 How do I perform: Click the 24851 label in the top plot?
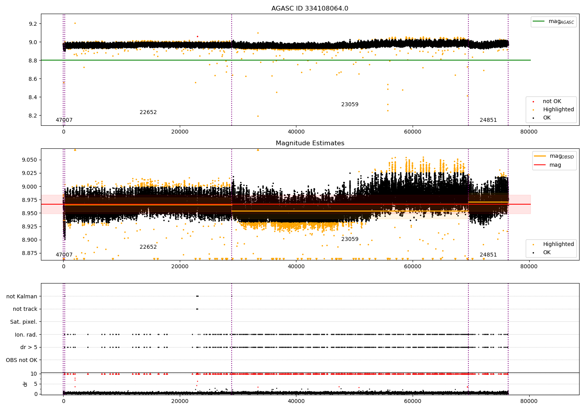tap(488, 120)
